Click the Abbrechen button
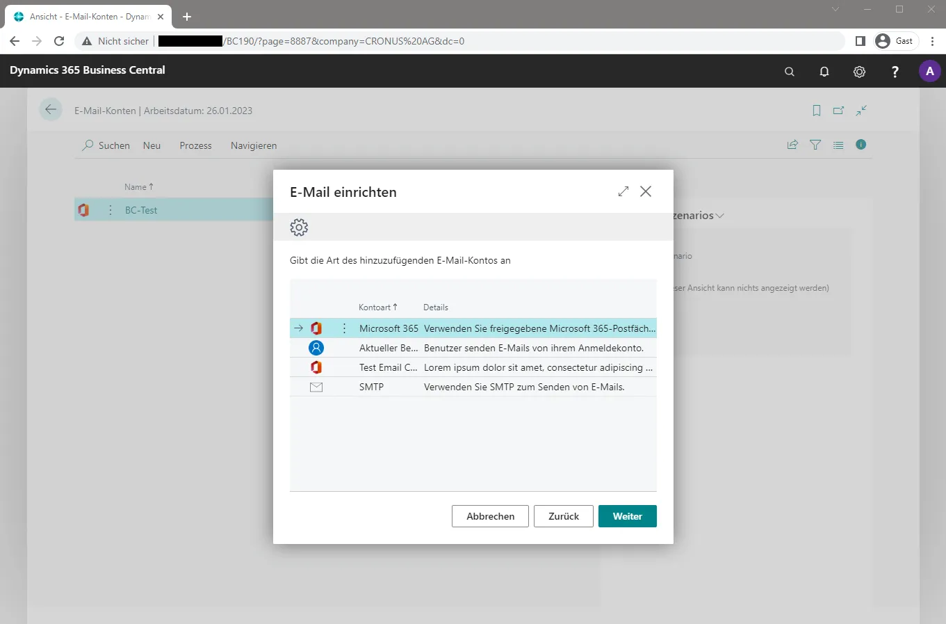 click(490, 516)
